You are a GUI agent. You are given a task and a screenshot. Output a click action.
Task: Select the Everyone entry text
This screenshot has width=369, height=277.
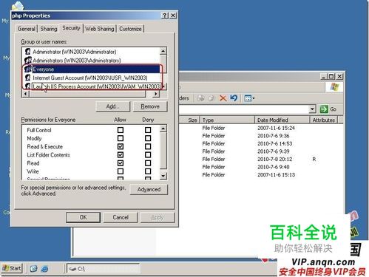(x=44, y=69)
